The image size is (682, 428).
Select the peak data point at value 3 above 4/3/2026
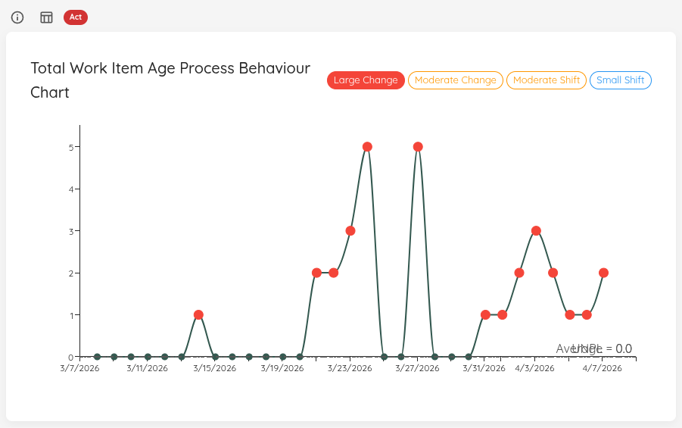tap(536, 231)
